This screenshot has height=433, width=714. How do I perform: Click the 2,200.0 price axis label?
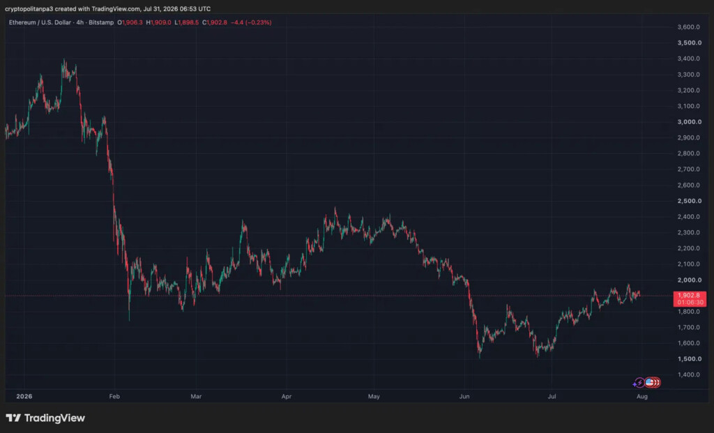click(688, 248)
